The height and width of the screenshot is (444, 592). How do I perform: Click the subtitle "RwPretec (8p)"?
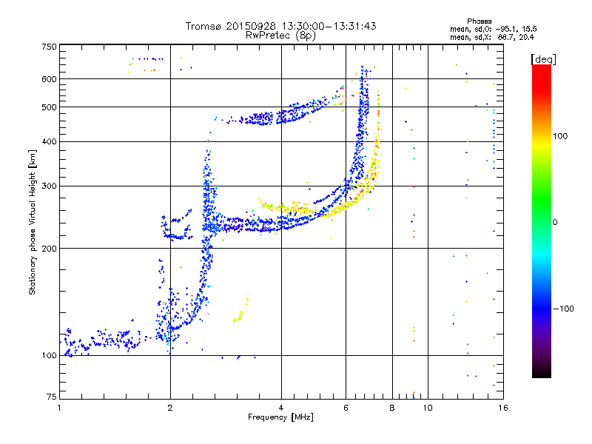pos(280,36)
